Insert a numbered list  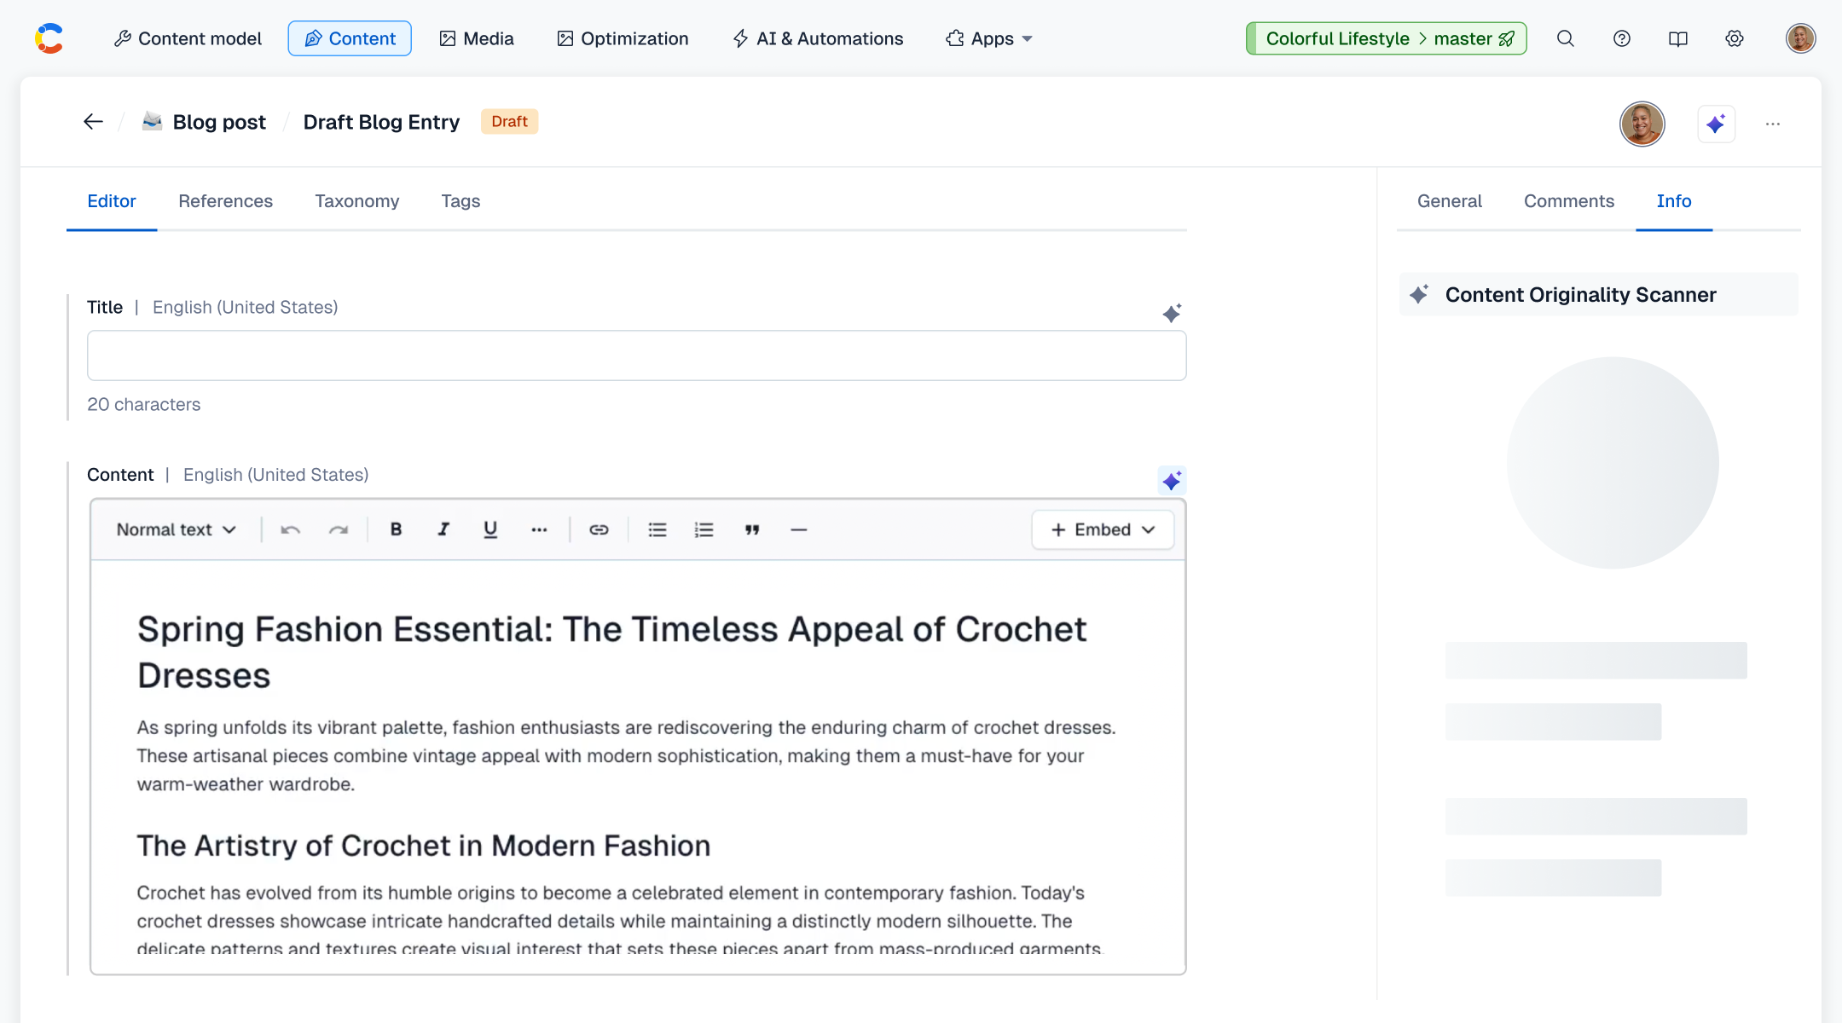coord(704,529)
